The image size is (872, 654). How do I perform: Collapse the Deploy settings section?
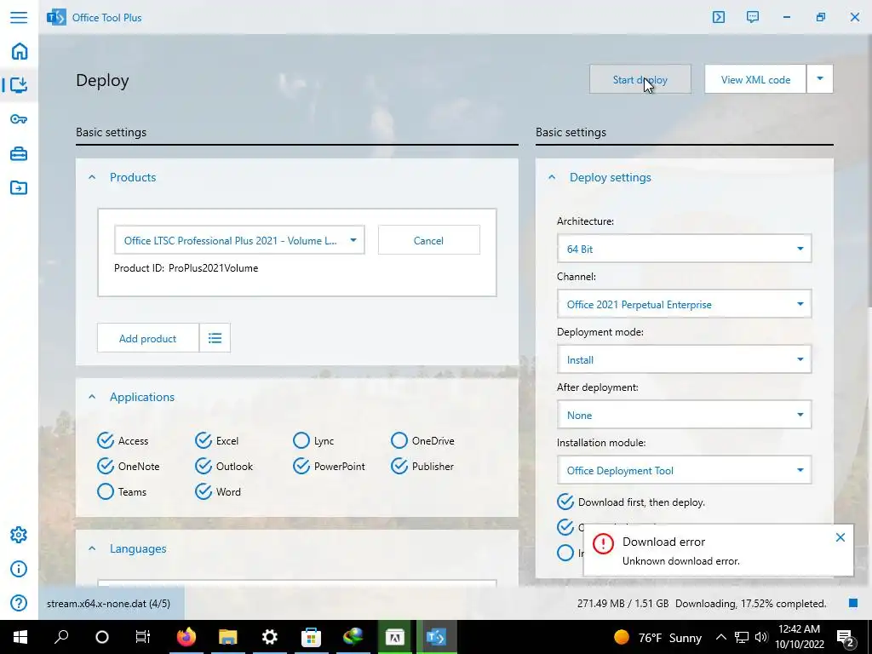[552, 177]
